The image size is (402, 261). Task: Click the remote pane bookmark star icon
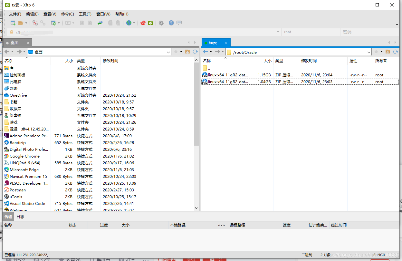click(x=376, y=52)
